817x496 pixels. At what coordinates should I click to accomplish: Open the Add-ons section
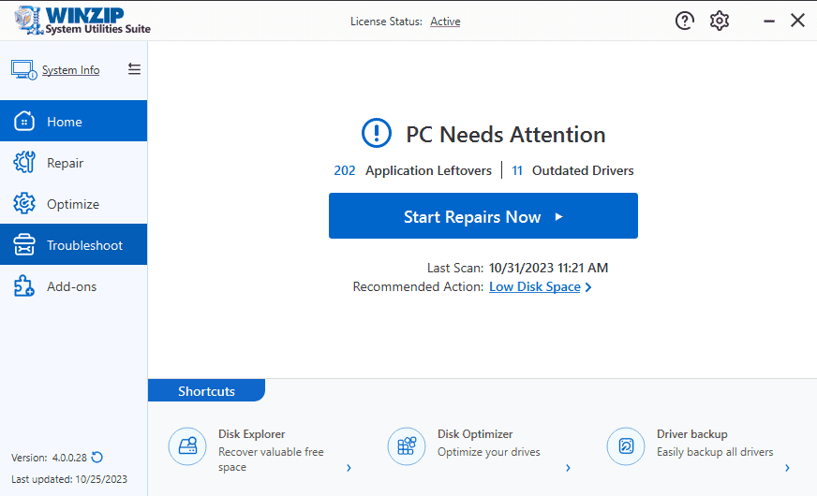pos(73,285)
